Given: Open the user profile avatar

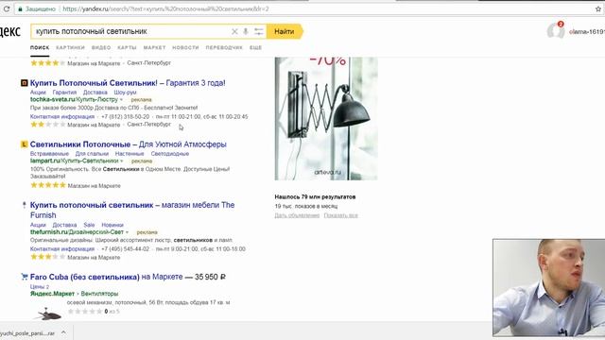Looking at the screenshot, I should click(x=556, y=31).
